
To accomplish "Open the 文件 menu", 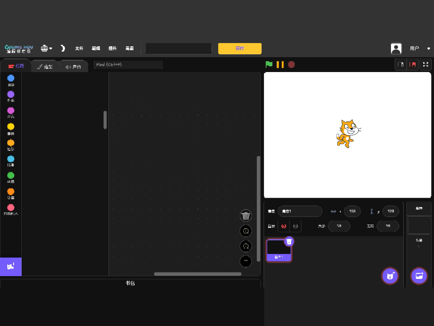I will [x=79, y=48].
